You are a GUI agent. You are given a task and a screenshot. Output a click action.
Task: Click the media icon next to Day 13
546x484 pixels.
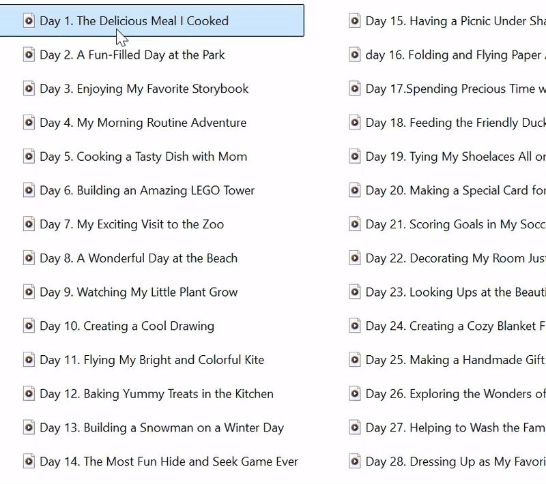click(28, 427)
